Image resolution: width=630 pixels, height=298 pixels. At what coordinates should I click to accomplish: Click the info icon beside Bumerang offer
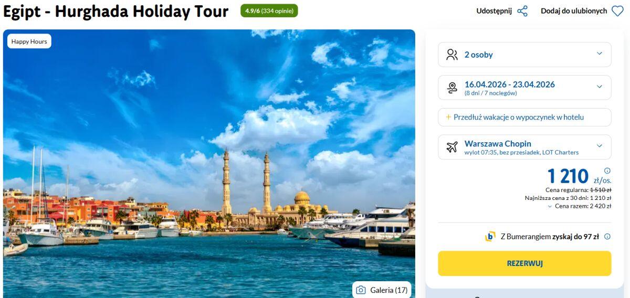click(607, 237)
